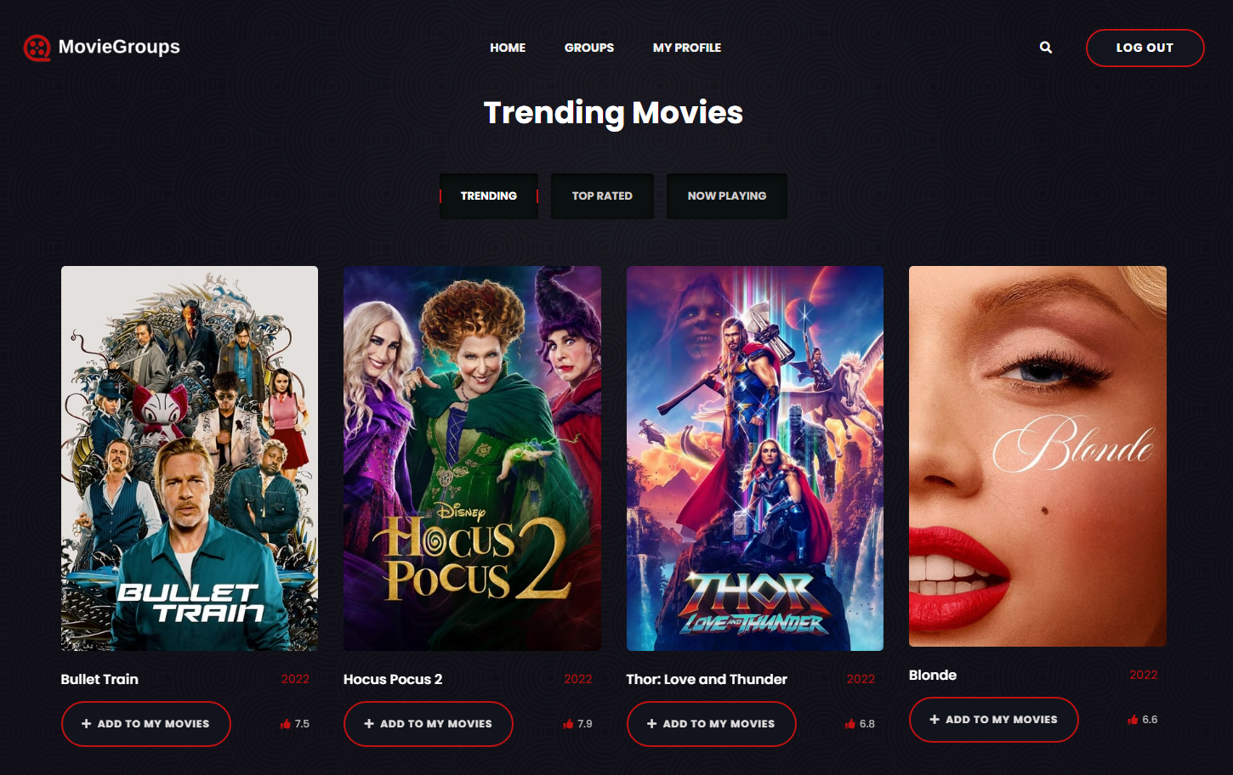Switch to the Now Playing tab
Screen dimensions: 1233x775
click(727, 196)
